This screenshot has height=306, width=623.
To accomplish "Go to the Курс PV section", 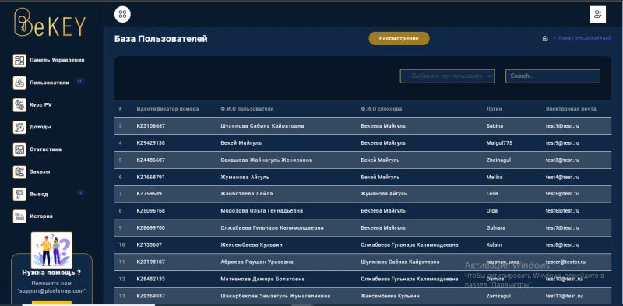I will click(40, 105).
